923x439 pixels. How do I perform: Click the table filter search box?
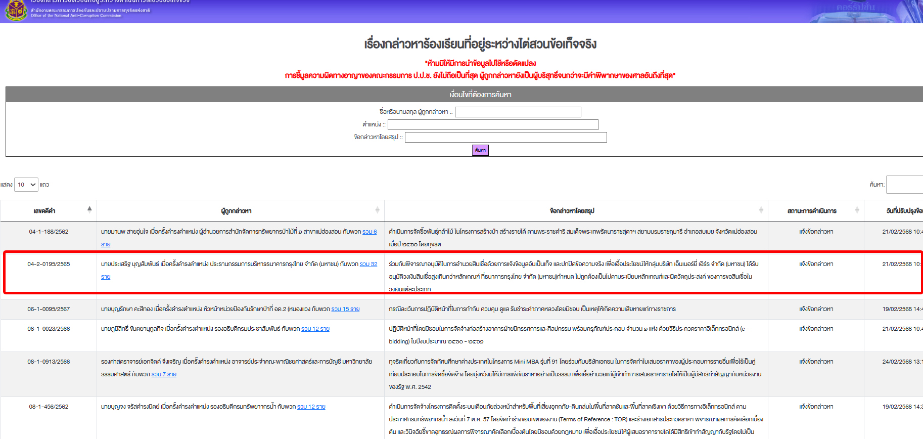point(905,185)
